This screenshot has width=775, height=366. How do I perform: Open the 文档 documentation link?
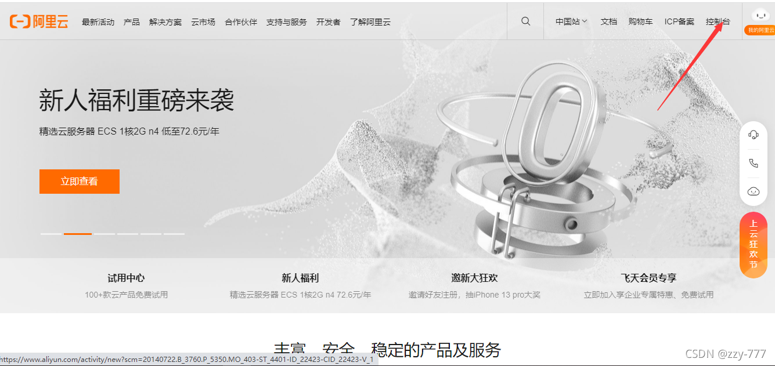[x=608, y=21]
